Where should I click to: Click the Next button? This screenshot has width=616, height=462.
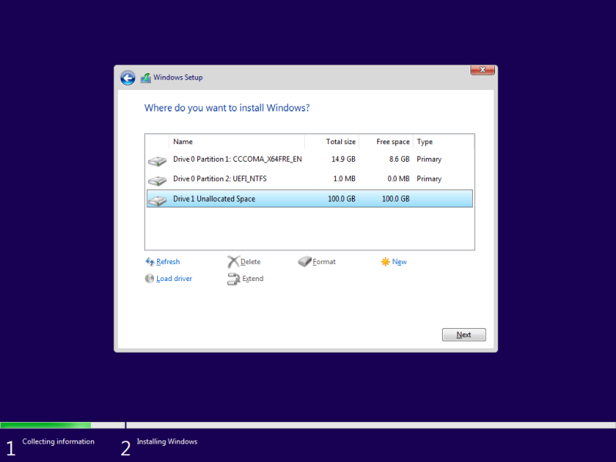point(464,334)
